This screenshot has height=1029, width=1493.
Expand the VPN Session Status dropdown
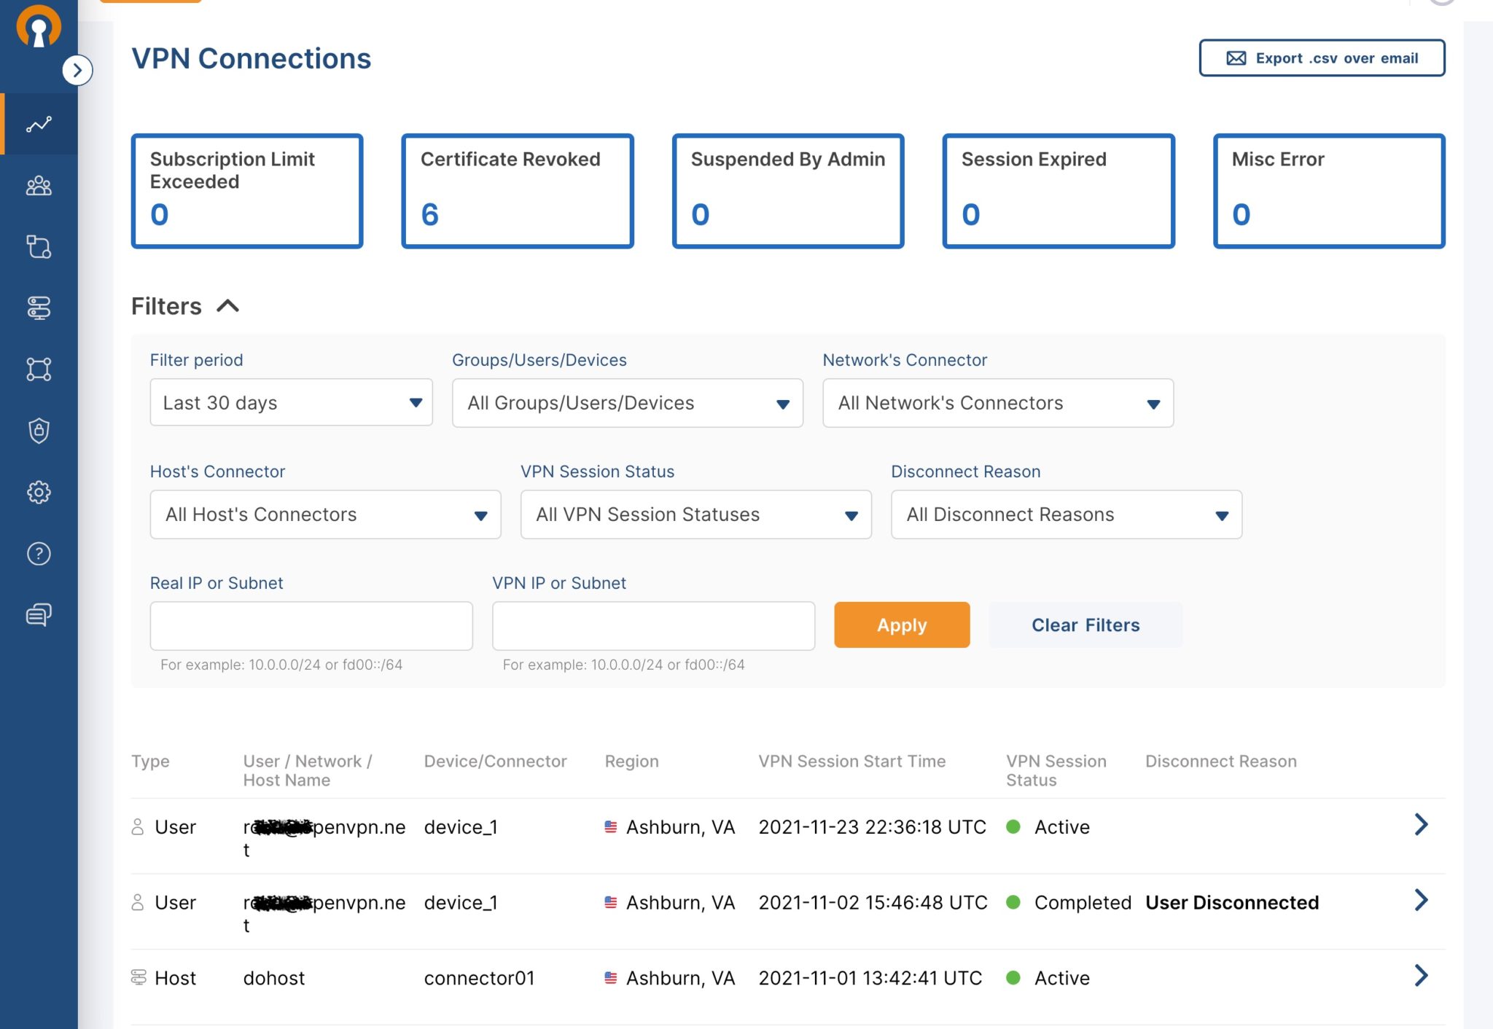point(694,514)
